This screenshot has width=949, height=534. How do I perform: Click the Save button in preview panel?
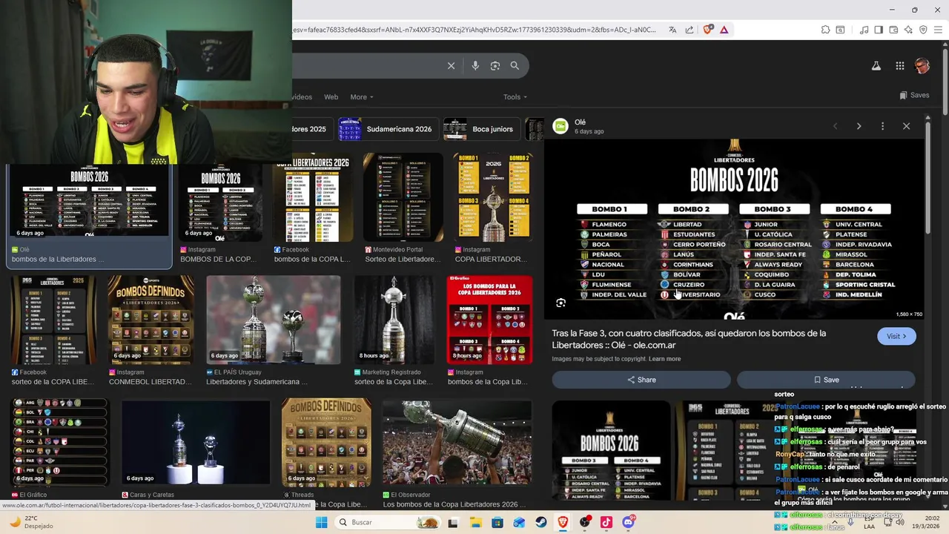click(x=826, y=380)
